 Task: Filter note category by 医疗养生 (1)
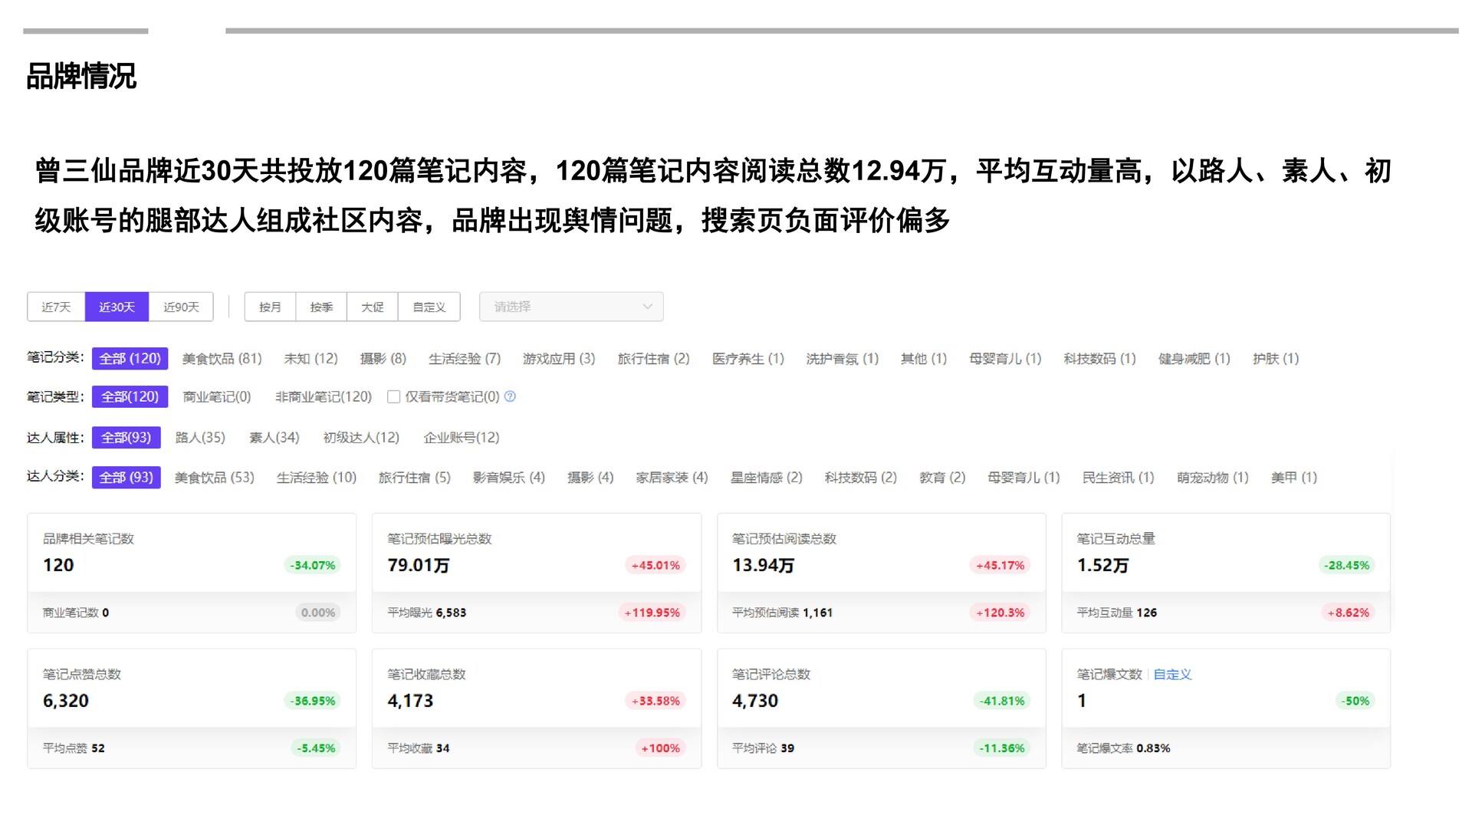[x=747, y=359]
